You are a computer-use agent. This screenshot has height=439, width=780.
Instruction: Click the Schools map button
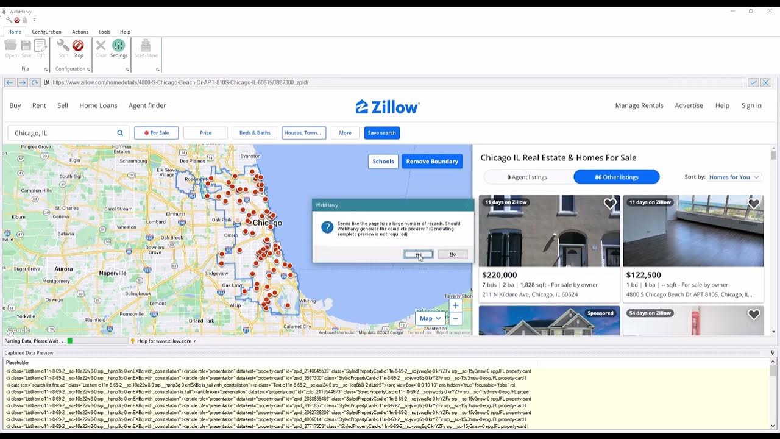point(383,161)
